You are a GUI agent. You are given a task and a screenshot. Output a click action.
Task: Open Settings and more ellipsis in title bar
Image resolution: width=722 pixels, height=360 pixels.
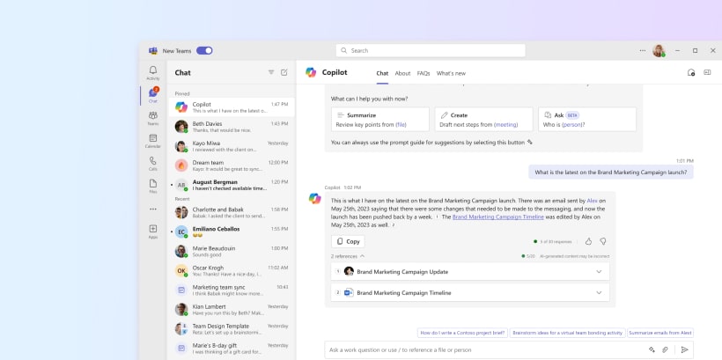(x=643, y=51)
